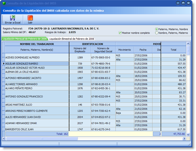The image size is (196, 151).
Task: Click the current row arrow beside AGUILAR GONZALEZ RAMIRO
Action: [x=4, y=63]
